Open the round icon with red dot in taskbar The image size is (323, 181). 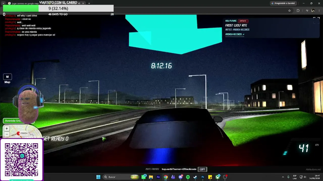tap(225, 177)
